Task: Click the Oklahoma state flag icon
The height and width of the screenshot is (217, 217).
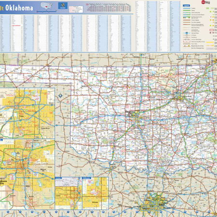Action: click(x=63, y=6)
